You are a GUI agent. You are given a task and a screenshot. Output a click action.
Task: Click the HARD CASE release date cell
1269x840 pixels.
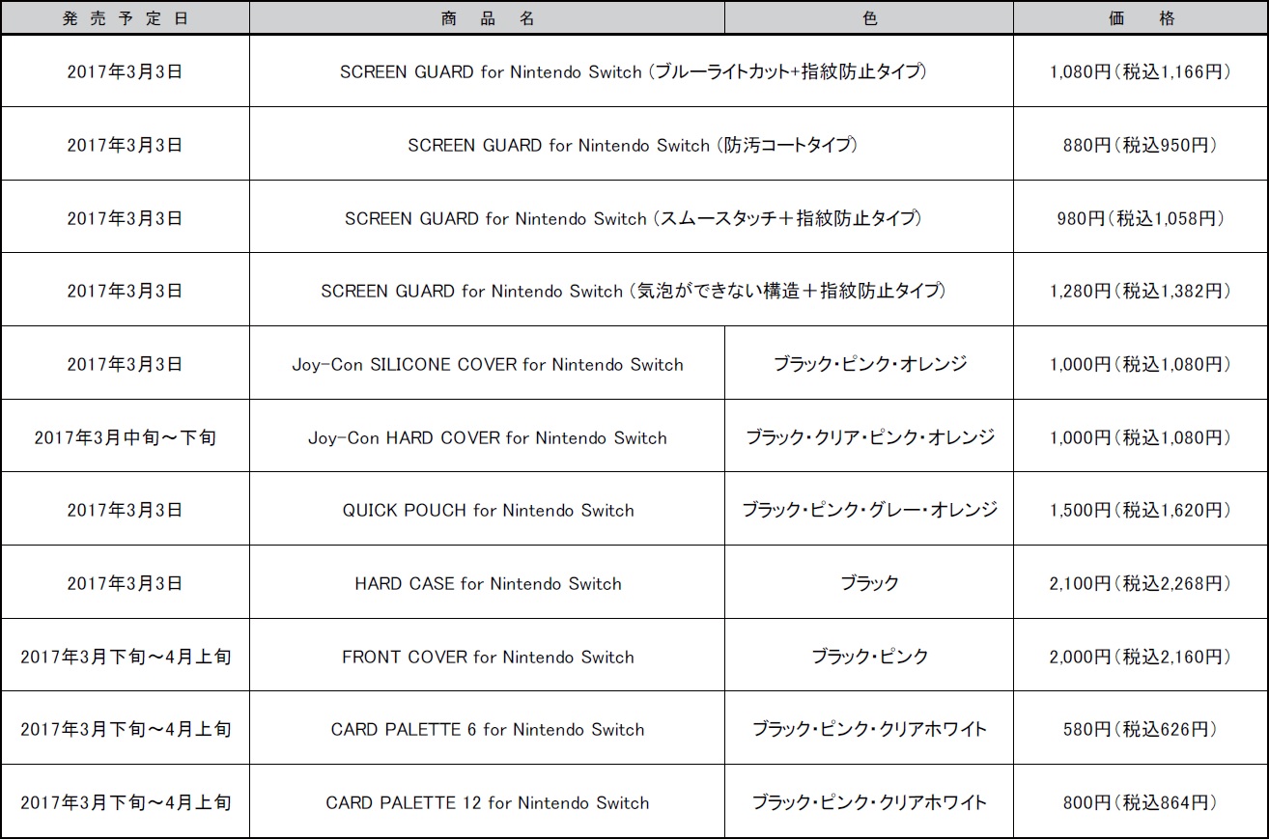[x=125, y=583]
